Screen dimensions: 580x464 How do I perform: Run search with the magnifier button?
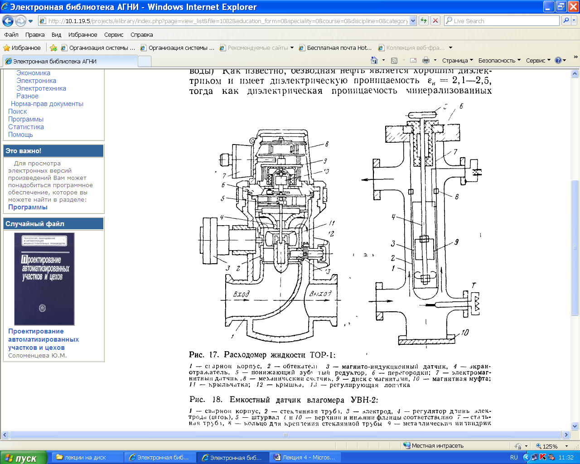click(x=565, y=21)
